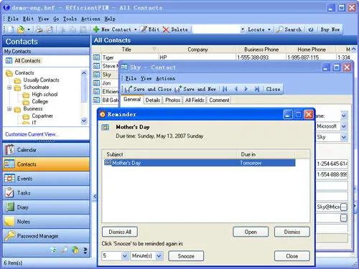Image resolution: width=359 pixels, height=269 pixels.
Task: Open the New Contact dropdown arrow
Action: pos(135,29)
